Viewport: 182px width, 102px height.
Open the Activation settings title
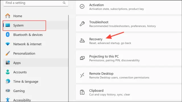(x=96, y=5)
